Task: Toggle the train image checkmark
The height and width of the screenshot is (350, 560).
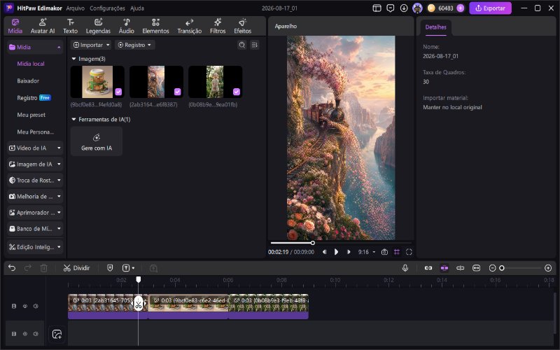Action: coord(178,92)
